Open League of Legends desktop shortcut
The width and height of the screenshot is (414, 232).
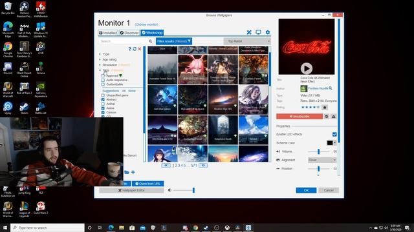[x=25, y=209]
